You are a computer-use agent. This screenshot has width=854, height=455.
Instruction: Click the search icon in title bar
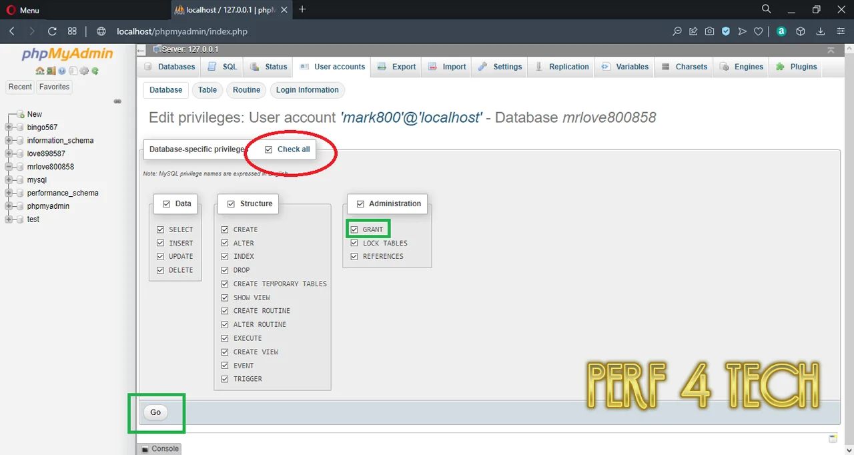point(767,9)
